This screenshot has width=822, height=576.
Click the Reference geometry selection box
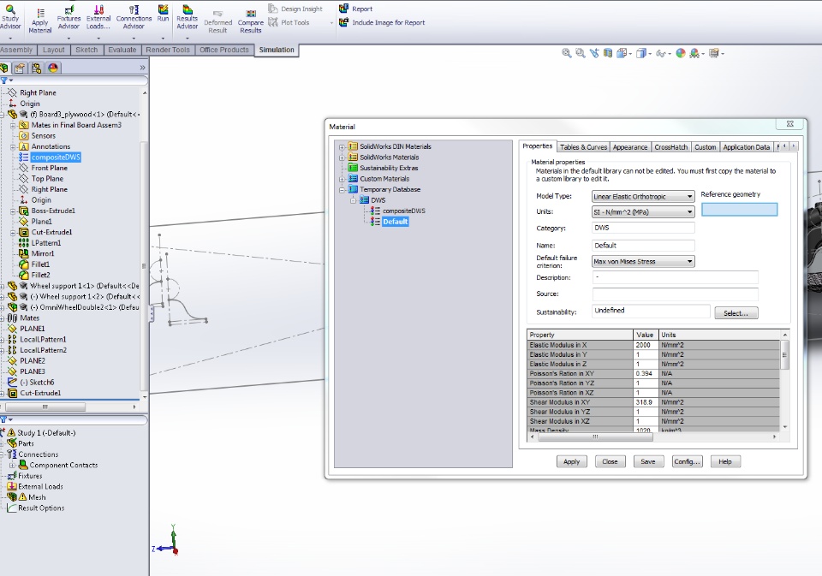tap(740, 210)
